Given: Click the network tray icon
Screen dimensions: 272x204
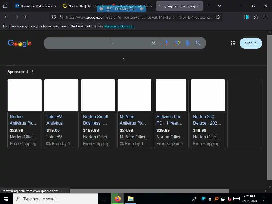Looking at the screenshot, I should (223, 199).
